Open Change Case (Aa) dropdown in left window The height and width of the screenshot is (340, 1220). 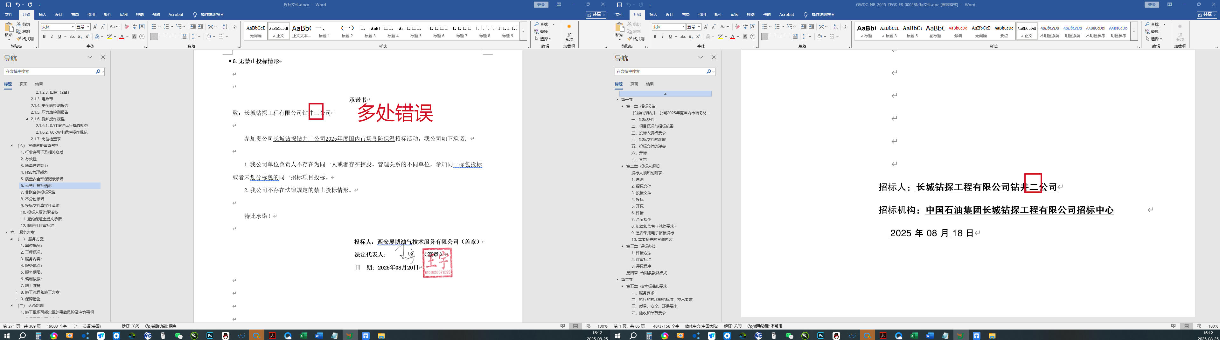114,27
